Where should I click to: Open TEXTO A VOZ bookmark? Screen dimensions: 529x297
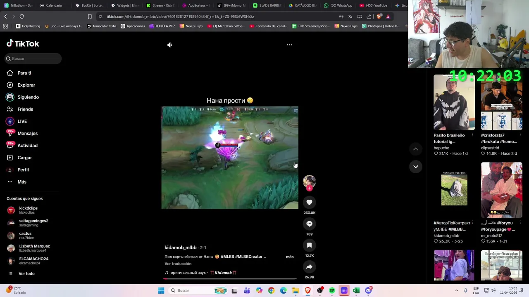162,26
